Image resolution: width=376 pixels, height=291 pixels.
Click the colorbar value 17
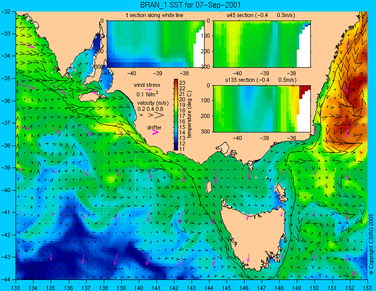tap(182, 116)
